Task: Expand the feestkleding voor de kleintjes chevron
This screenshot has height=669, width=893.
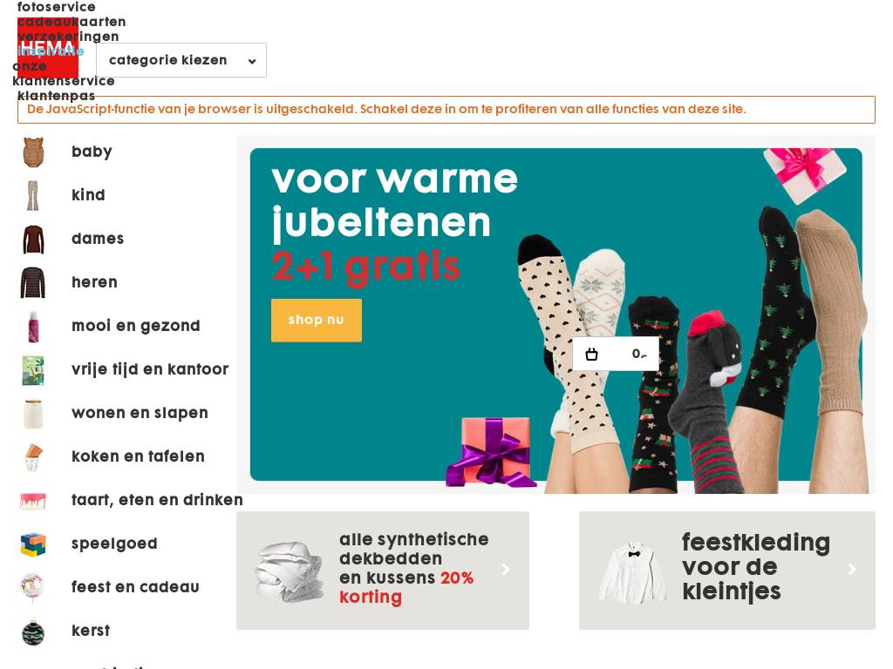Action: click(x=852, y=570)
